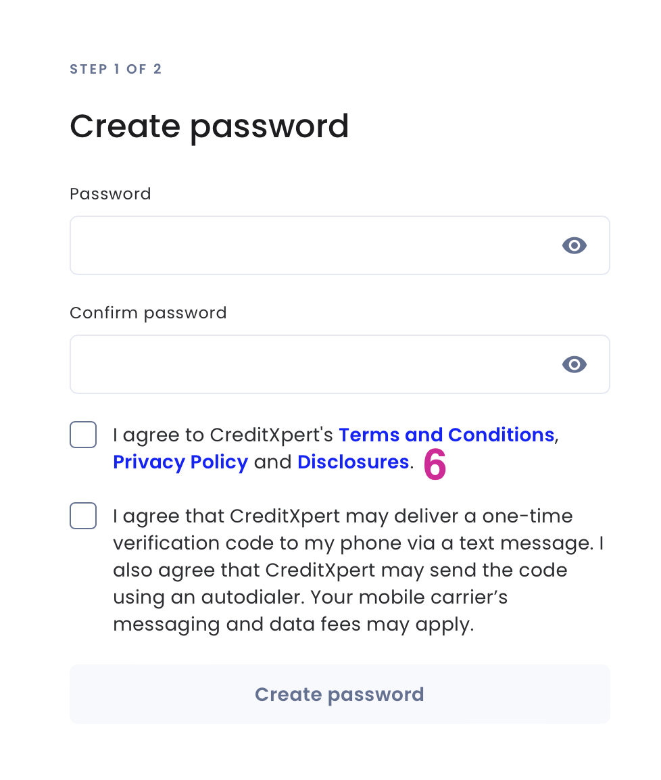Enable the text message verification consent checkbox
Screen dimensions: 661x780
click(x=83, y=515)
